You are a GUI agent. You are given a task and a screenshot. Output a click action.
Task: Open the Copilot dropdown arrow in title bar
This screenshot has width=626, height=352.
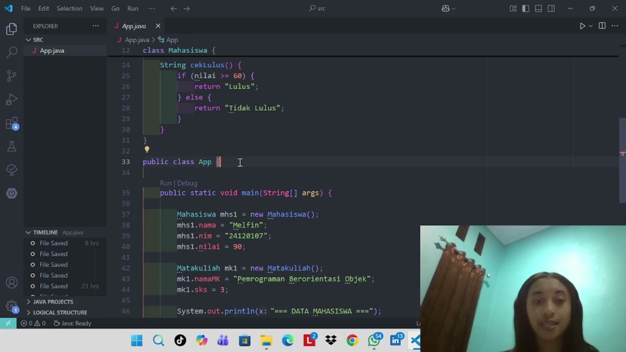click(453, 8)
